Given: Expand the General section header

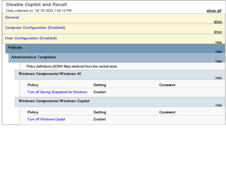Looking at the screenshot, I should 12,17.
